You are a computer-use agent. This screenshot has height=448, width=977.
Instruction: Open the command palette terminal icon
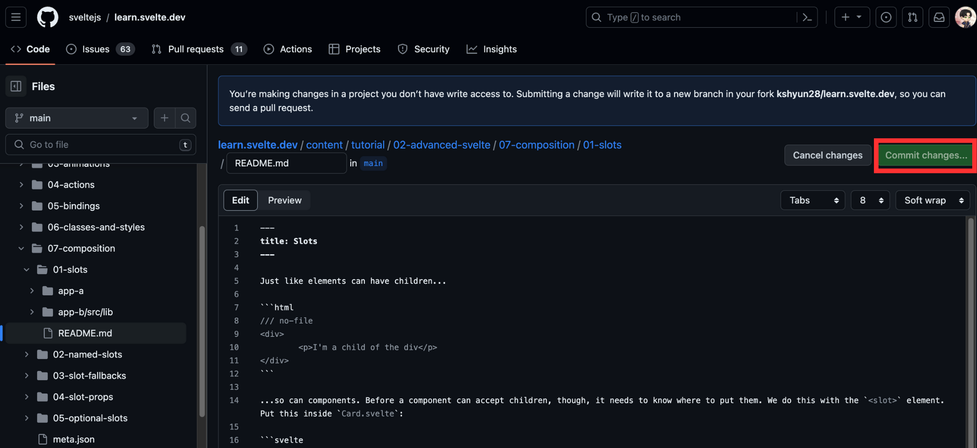click(x=807, y=17)
